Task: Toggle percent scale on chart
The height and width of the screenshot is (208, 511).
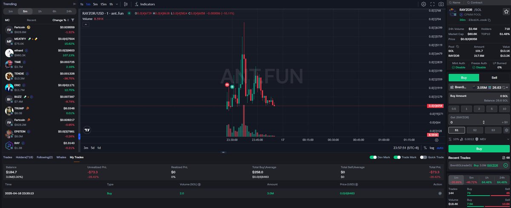Action: [425, 148]
